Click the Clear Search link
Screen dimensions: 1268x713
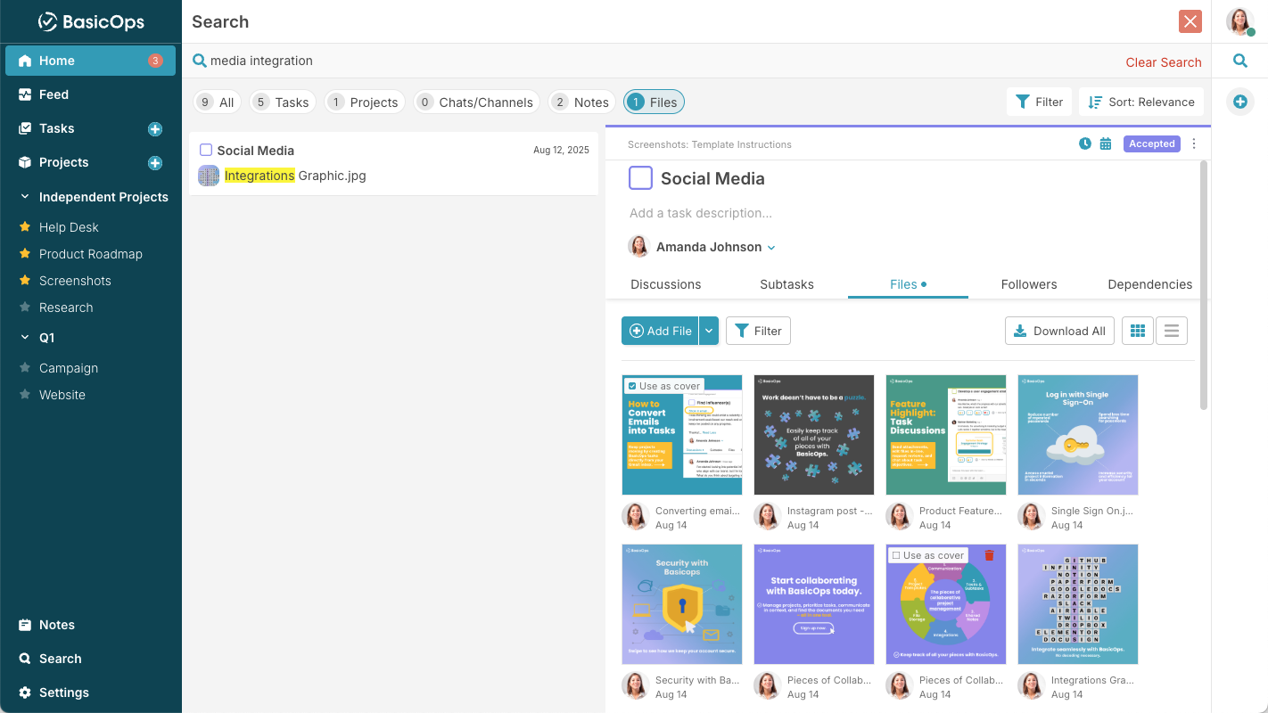1164,62
